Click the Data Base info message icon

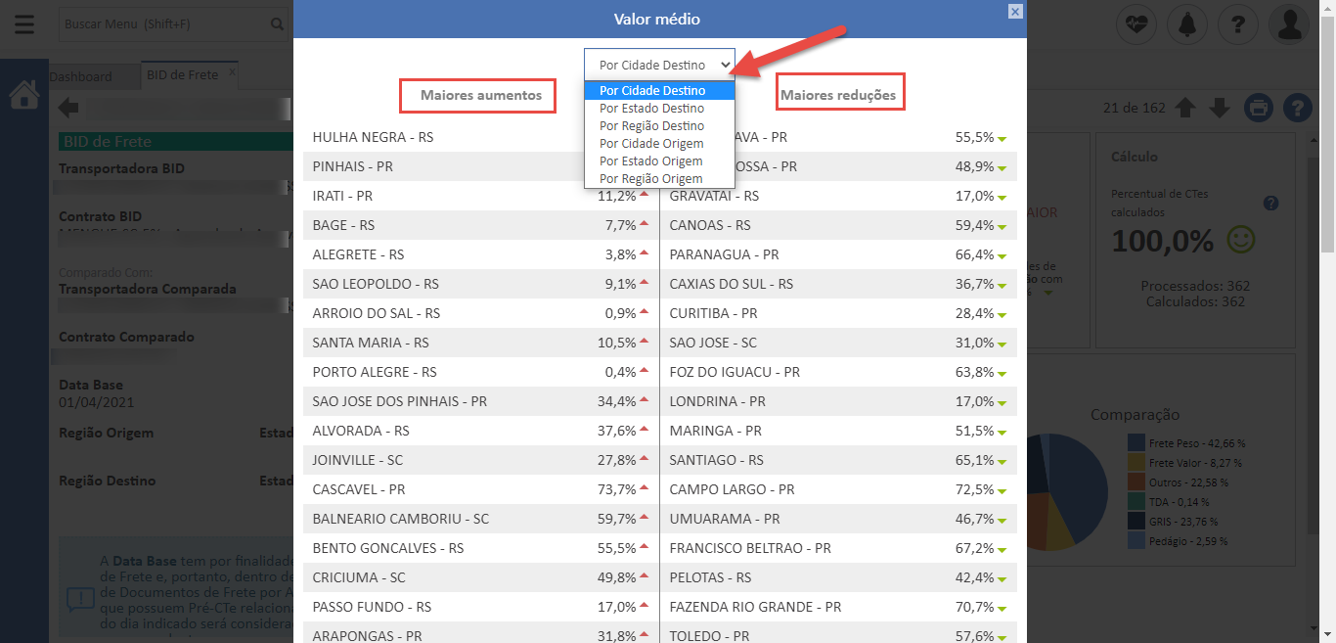point(79,599)
